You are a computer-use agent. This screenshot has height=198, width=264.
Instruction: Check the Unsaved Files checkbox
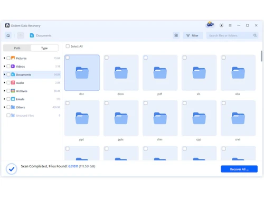tap(8, 115)
